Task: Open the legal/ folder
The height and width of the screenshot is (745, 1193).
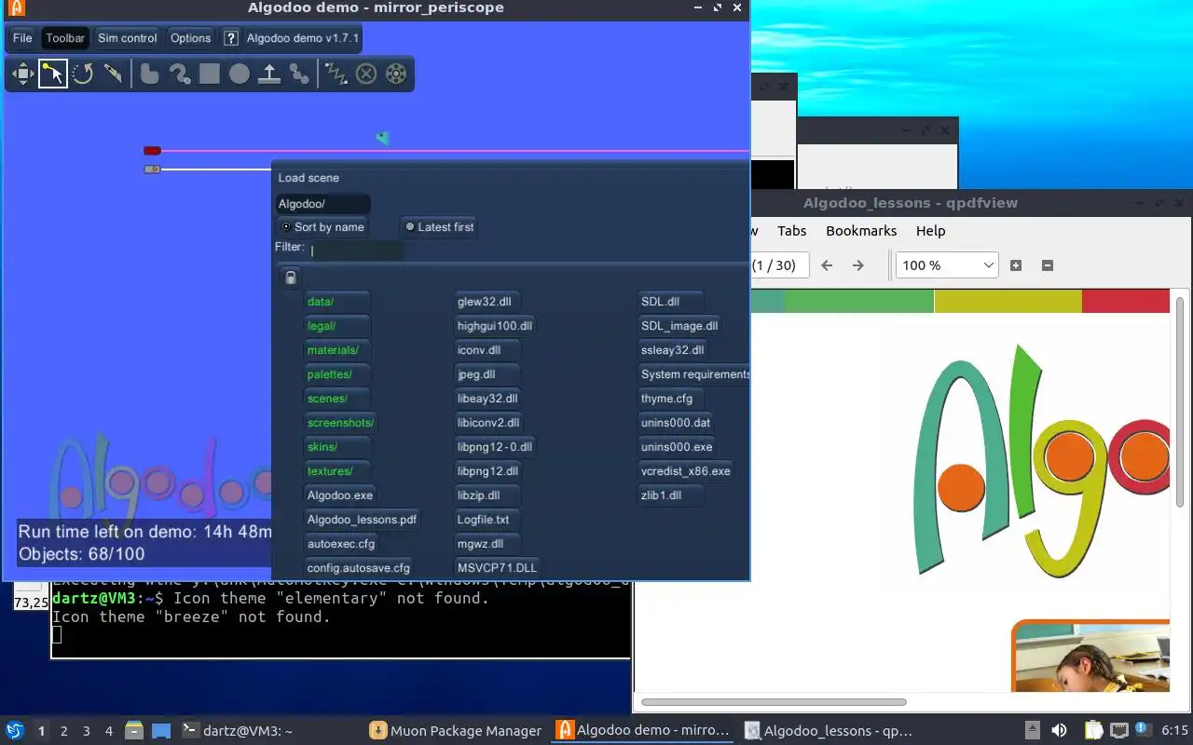Action: coord(336,326)
